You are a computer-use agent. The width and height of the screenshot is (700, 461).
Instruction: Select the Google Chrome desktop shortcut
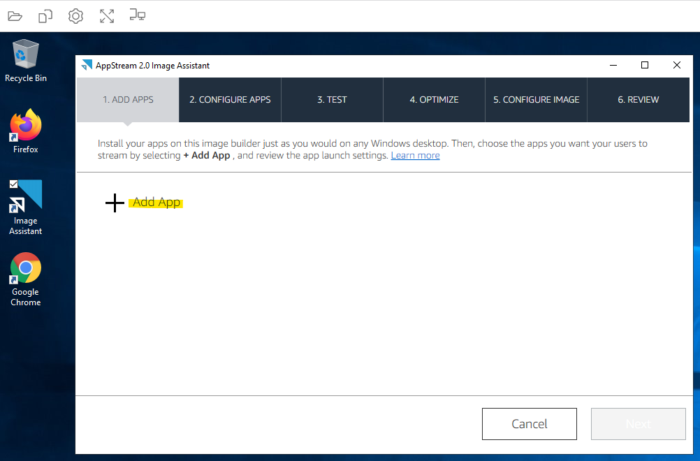25,280
